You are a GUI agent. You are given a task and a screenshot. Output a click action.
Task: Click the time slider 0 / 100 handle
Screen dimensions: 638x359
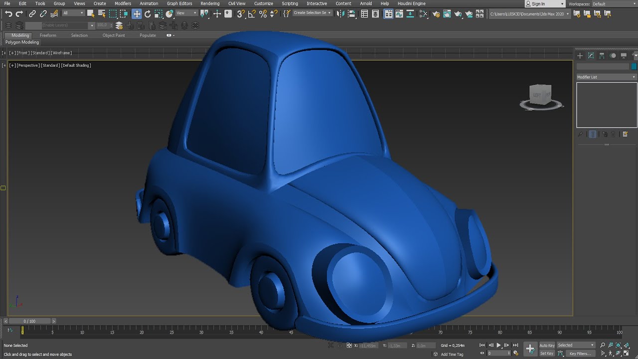(x=29, y=321)
